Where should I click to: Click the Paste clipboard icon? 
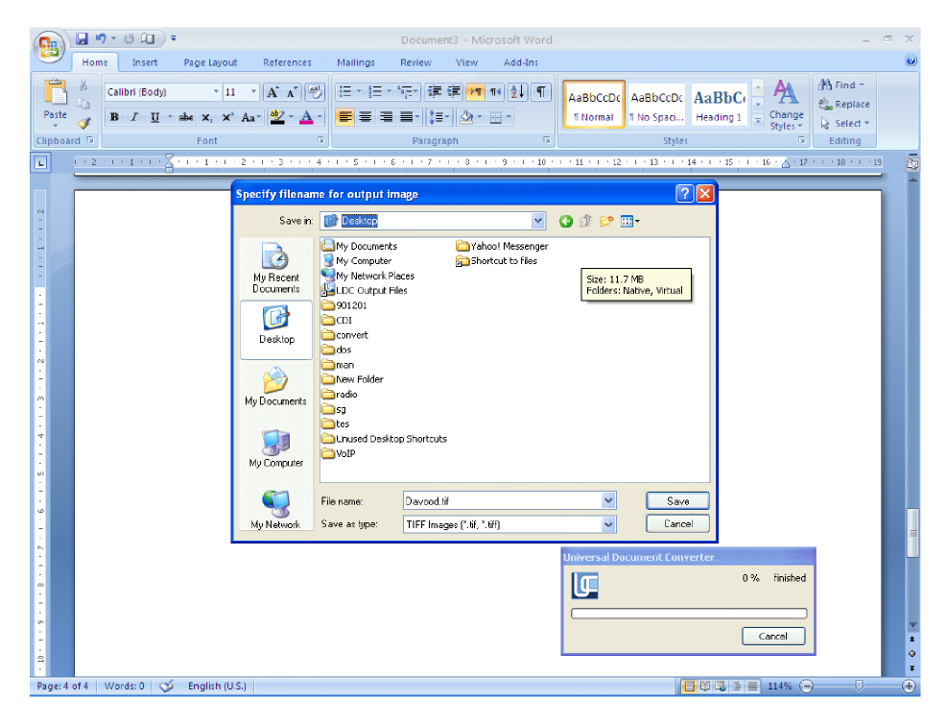pyautogui.click(x=56, y=92)
